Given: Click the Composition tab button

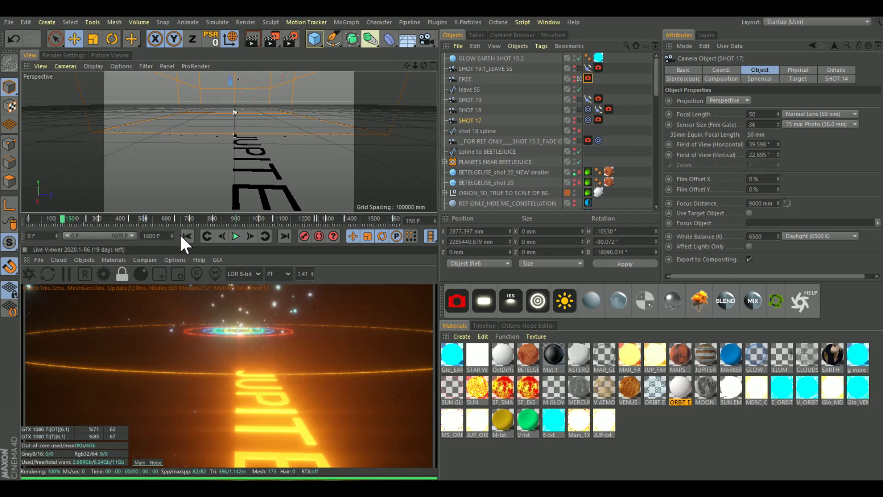Looking at the screenshot, I should (721, 79).
